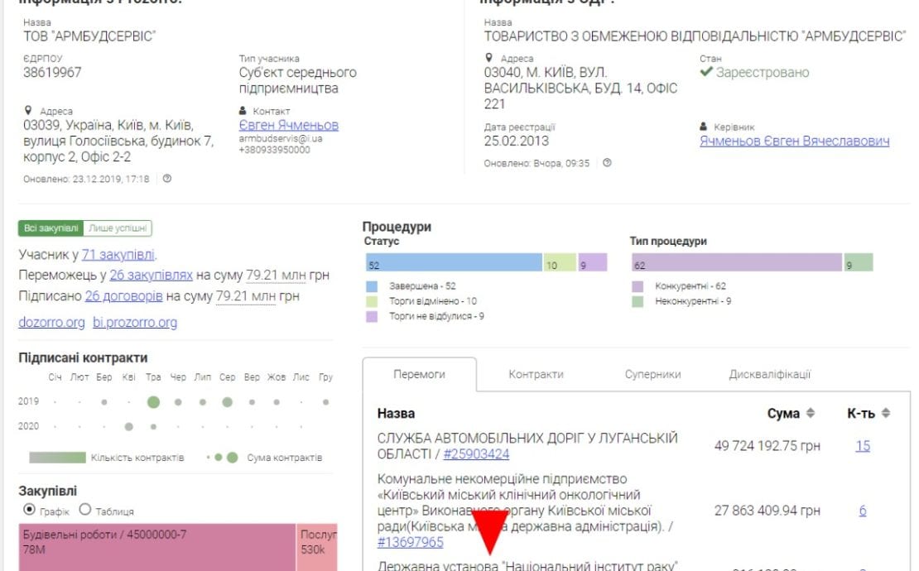Screen dimensions: 919x571
Task: Select the 'Графік' view option
Action: coord(29,510)
